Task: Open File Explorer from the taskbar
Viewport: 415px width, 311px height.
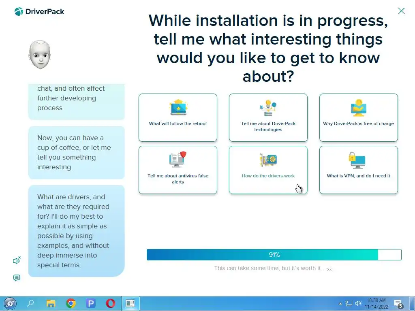Action: coord(51,303)
